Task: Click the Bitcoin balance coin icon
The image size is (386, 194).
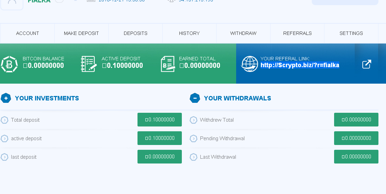Action: [x=9, y=64]
